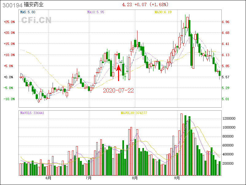
Task: Click the 8月 month label
Action: [x=135, y=178]
